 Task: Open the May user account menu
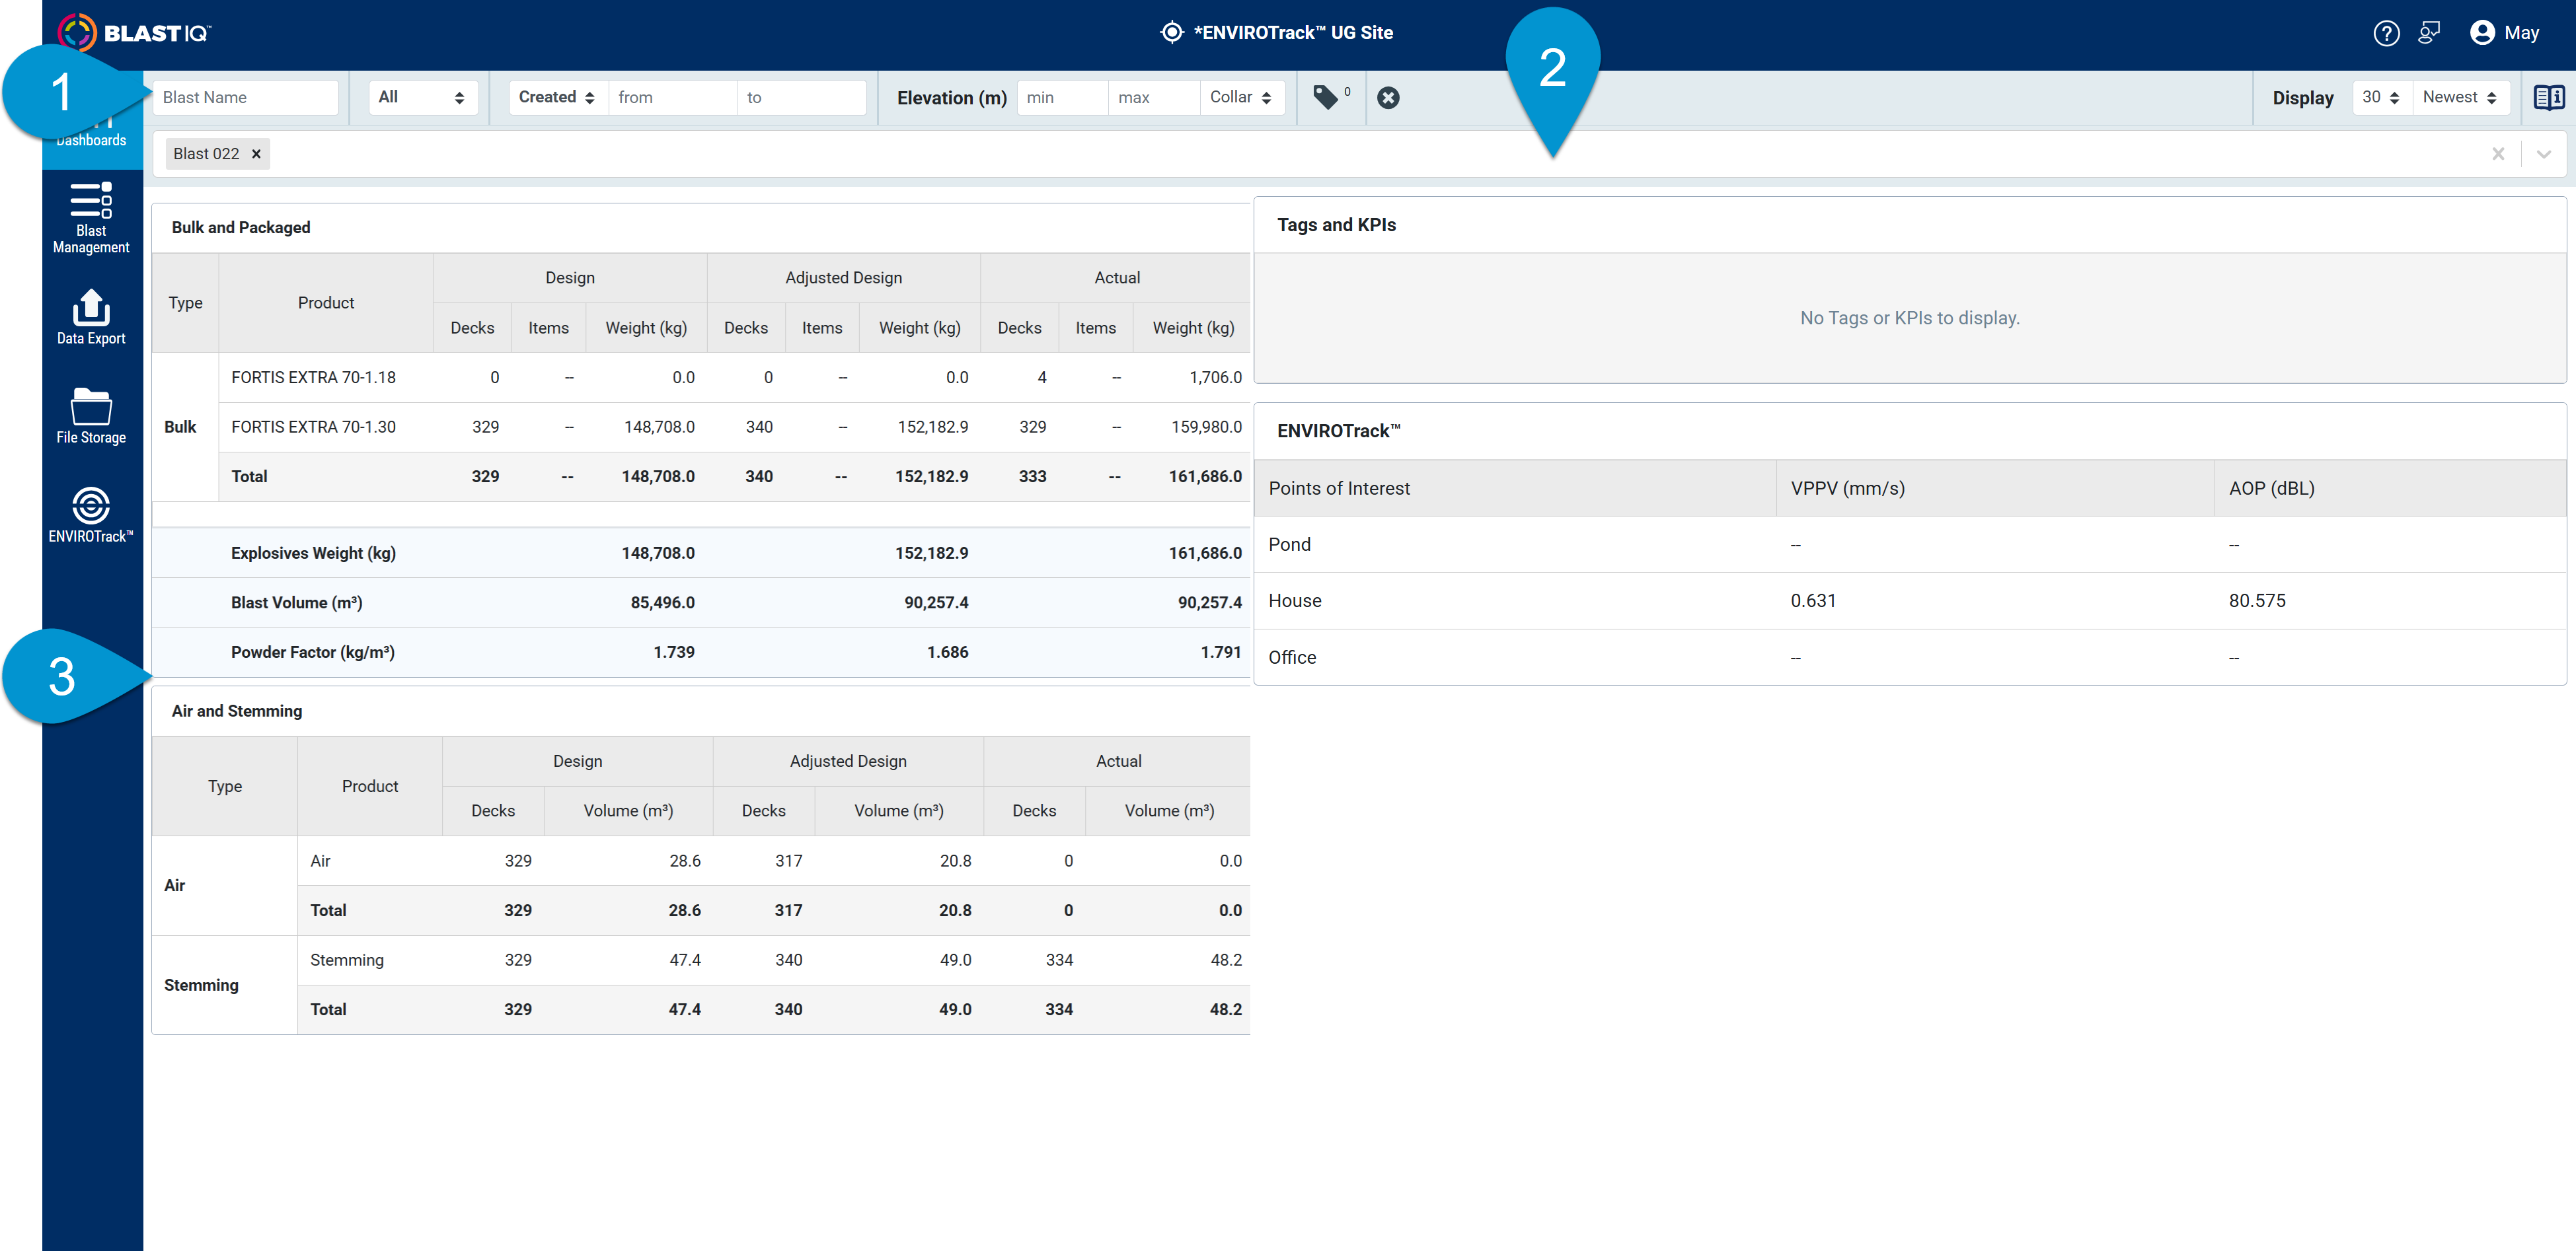tap(2505, 33)
